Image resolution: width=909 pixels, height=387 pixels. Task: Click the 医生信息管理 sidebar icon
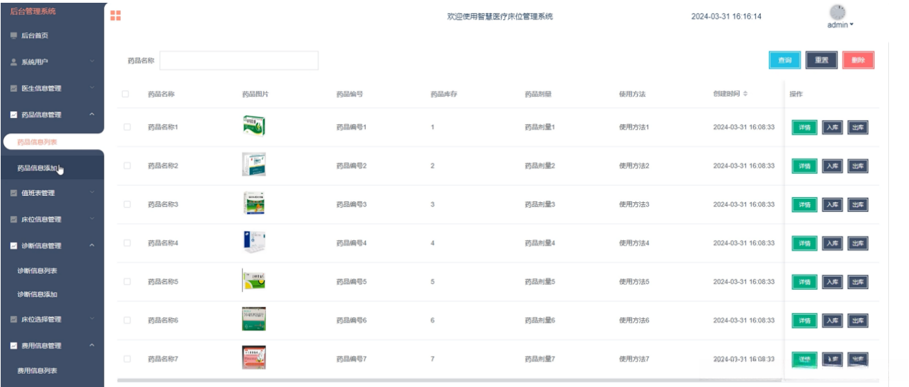click(x=14, y=88)
